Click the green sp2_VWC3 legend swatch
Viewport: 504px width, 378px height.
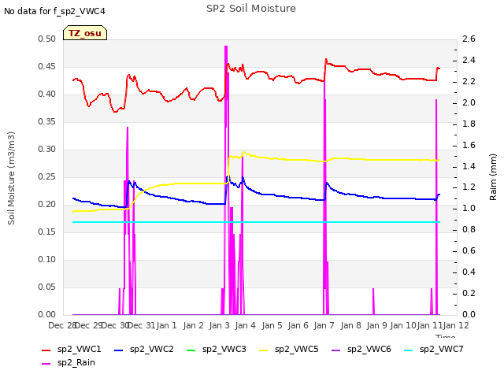click(191, 350)
